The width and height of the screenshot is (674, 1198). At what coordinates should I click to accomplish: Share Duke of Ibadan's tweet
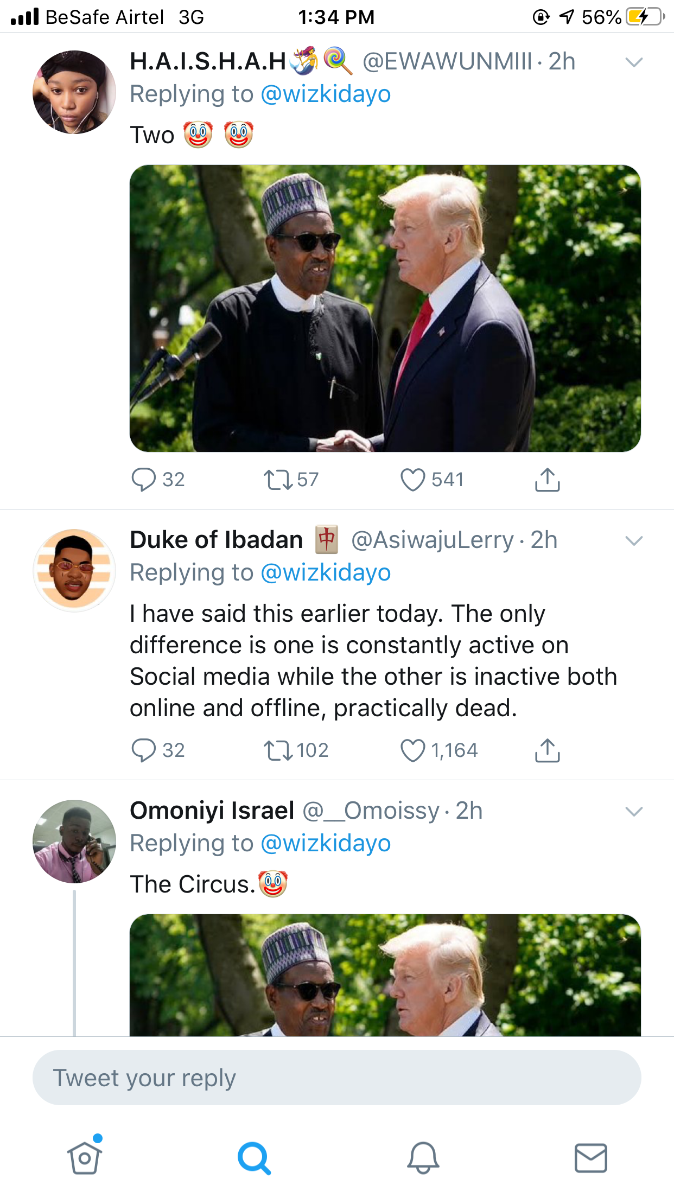coord(547,750)
